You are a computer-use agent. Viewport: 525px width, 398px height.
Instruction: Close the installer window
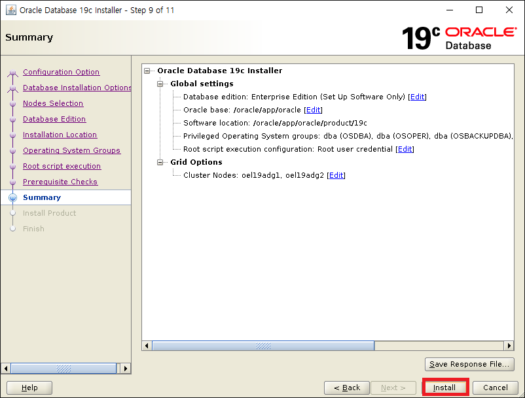pyautogui.click(x=509, y=10)
